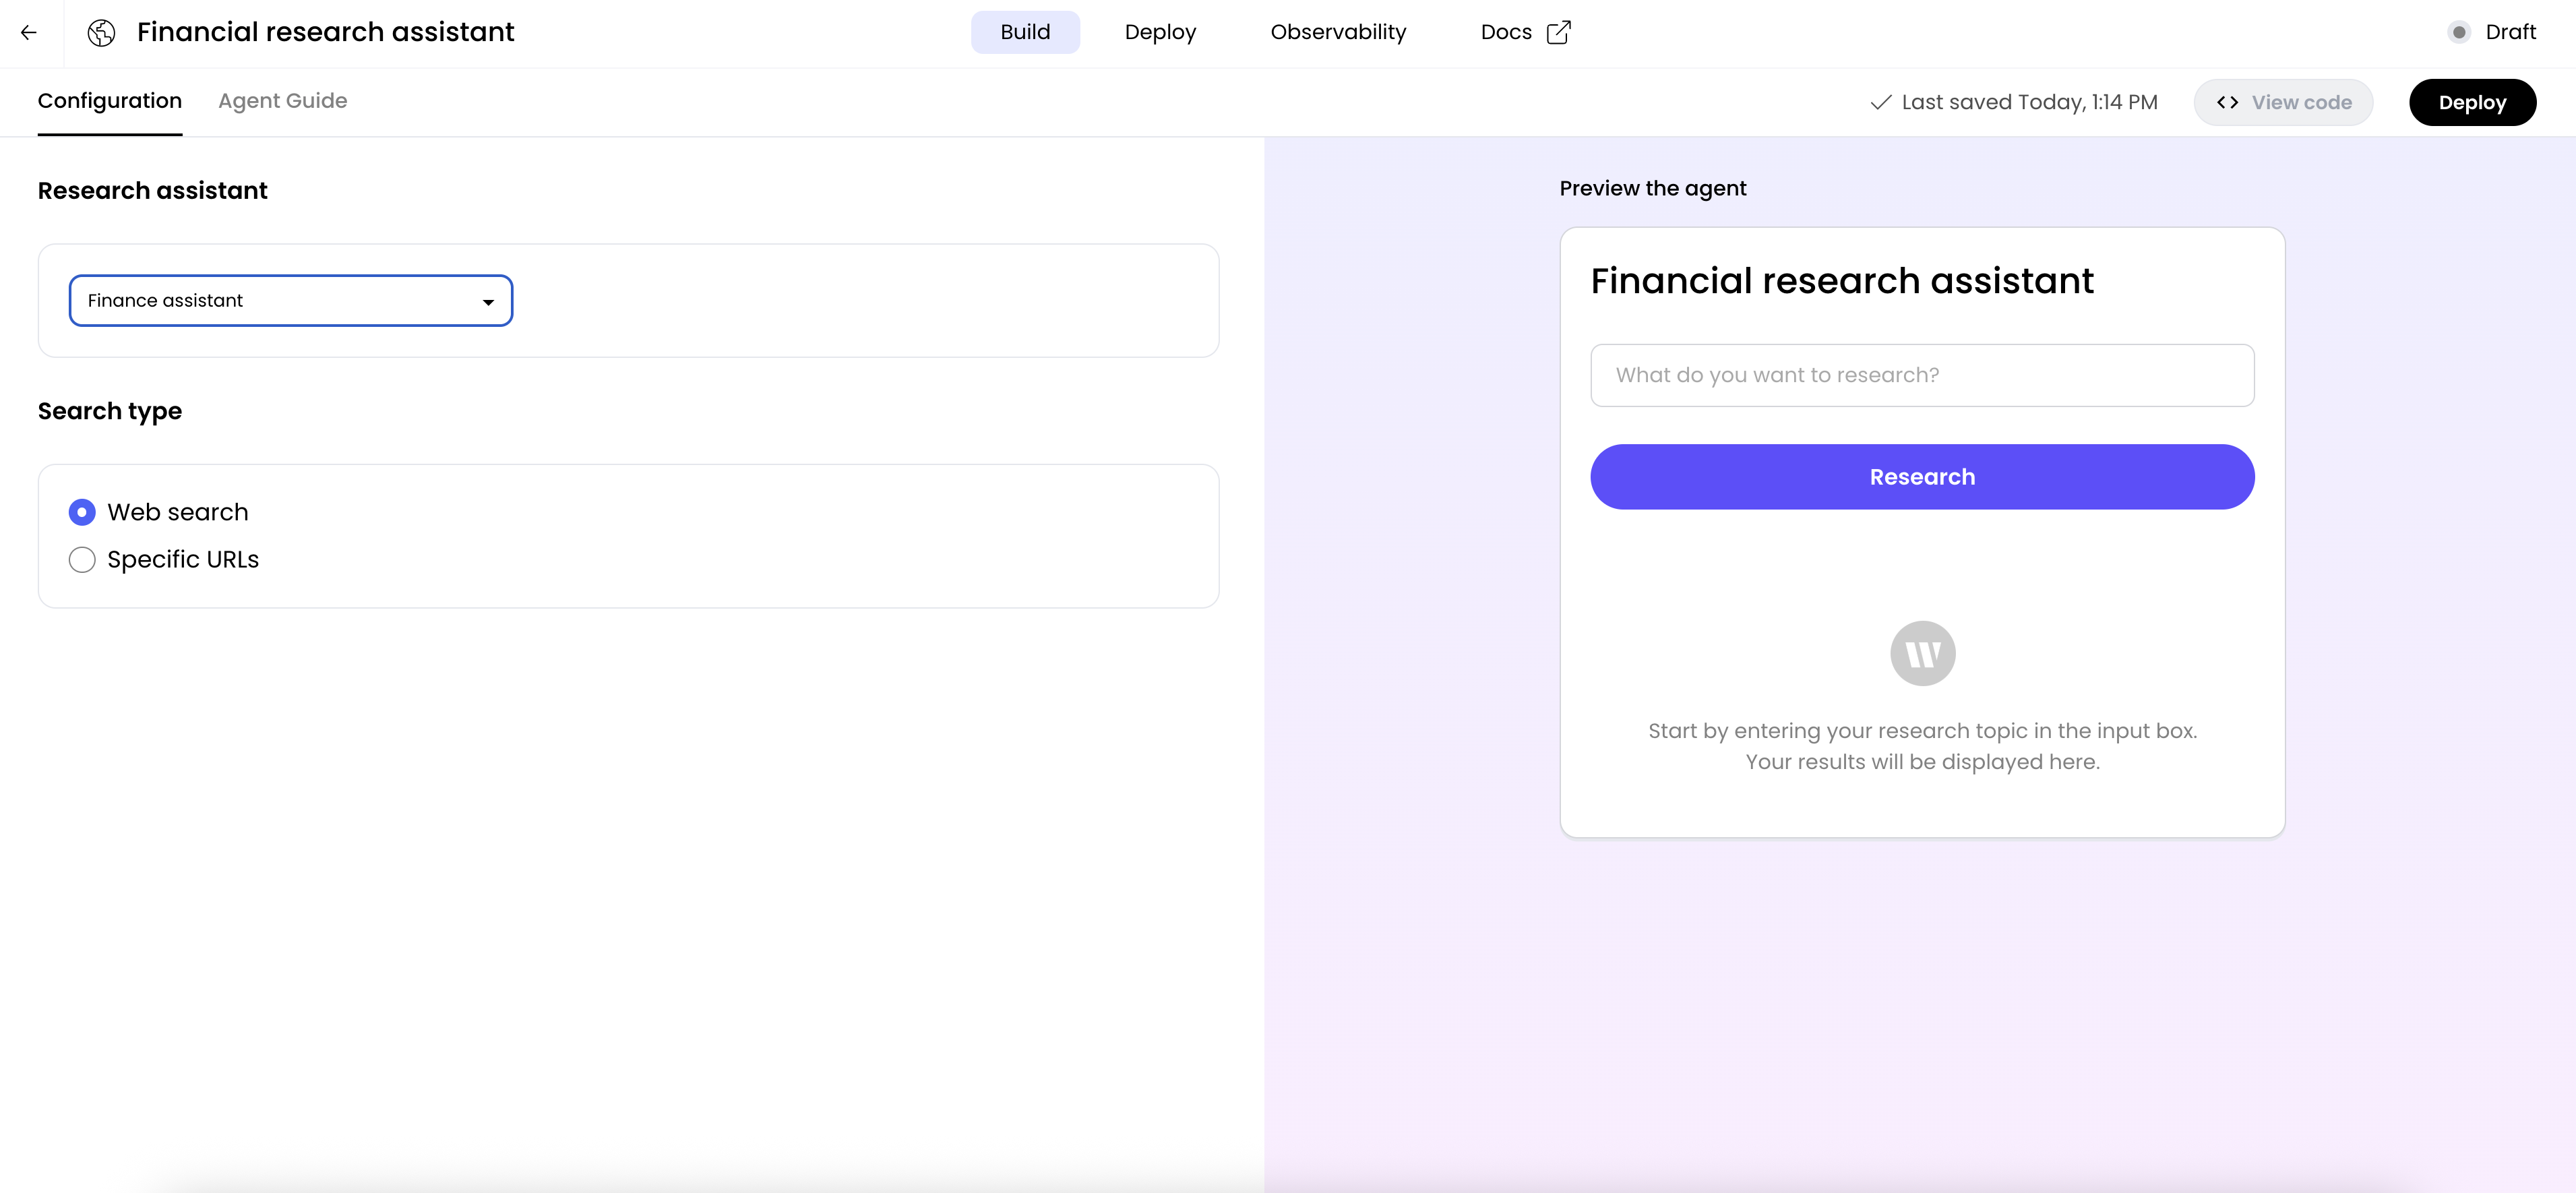Go back using the left arrow icon

click(x=29, y=32)
